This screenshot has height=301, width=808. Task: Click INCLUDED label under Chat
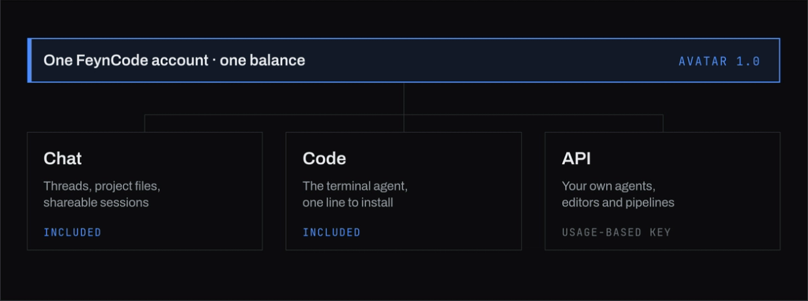pyautogui.click(x=73, y=233)
